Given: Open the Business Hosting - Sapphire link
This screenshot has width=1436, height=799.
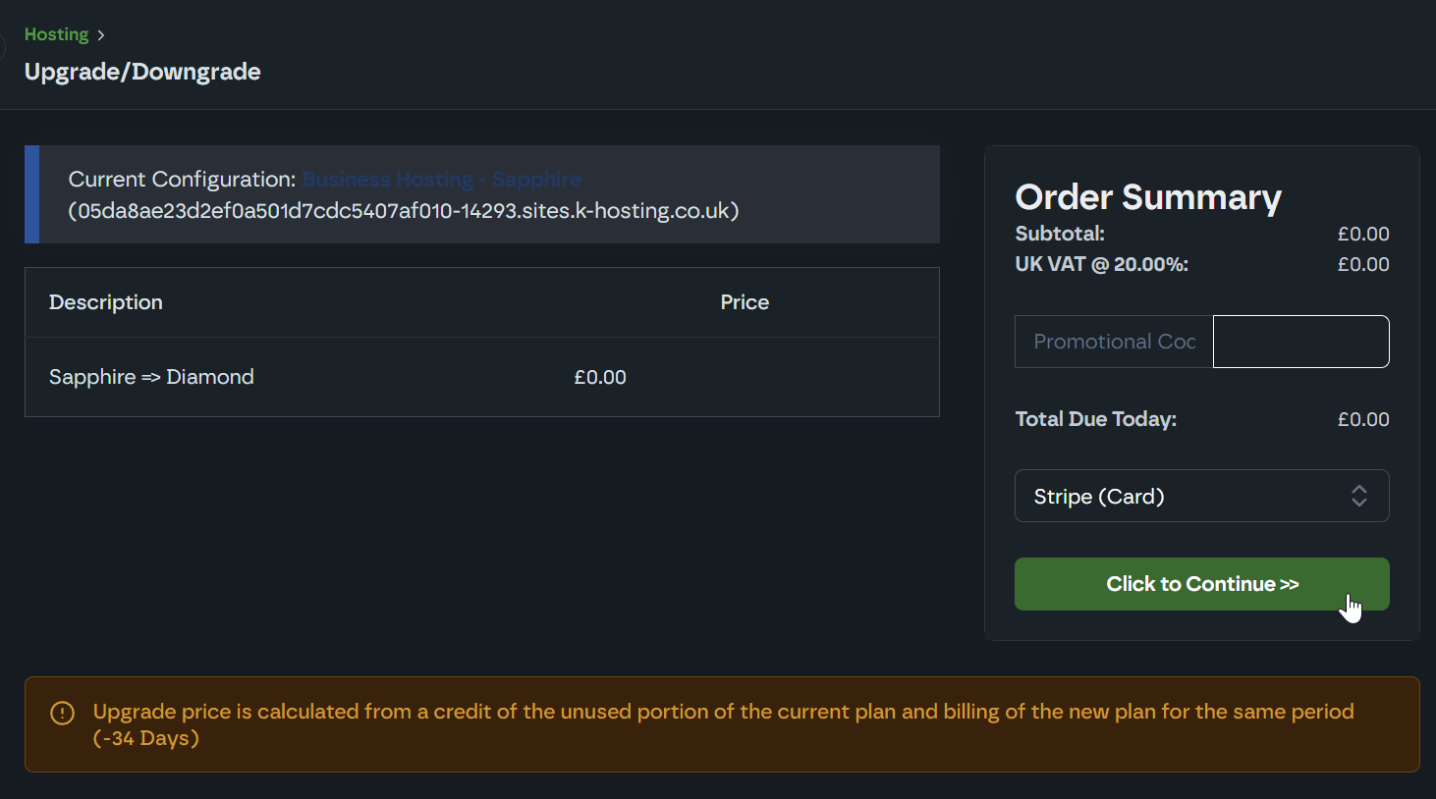Looking at the screenshot, I should [442, 180].
